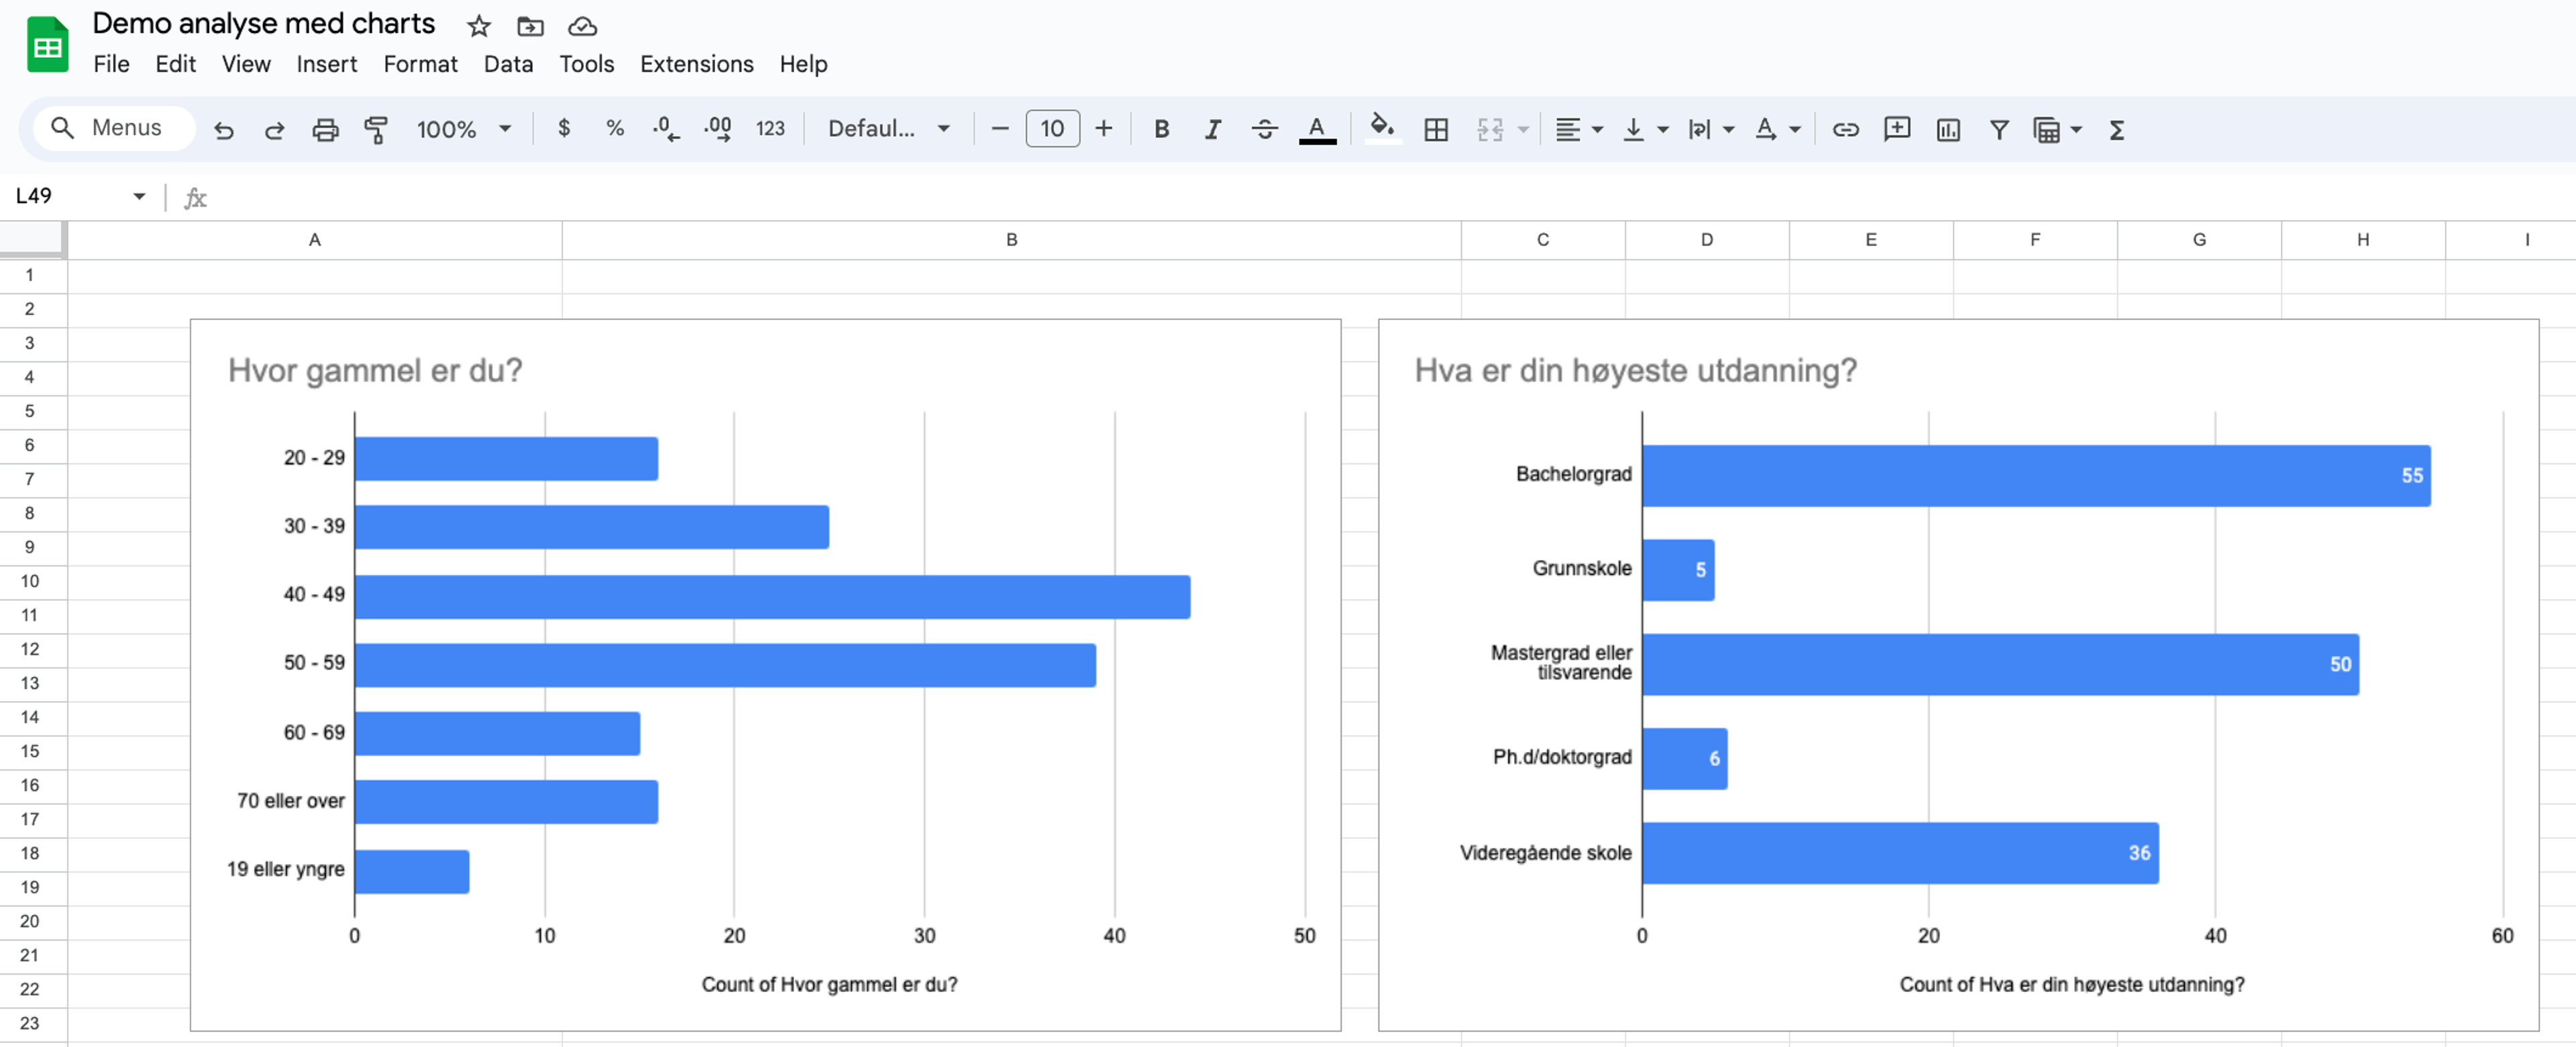Viewport: 2576px width, 1047px height.
Task: Print the spreadsheet with printer icon
Action: pyautogui.click(x=325, y=129)
